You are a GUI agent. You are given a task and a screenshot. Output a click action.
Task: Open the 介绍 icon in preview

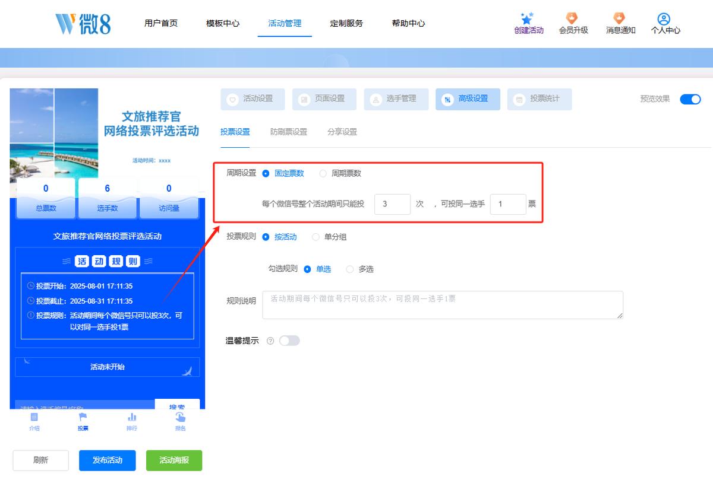(34, 417)
